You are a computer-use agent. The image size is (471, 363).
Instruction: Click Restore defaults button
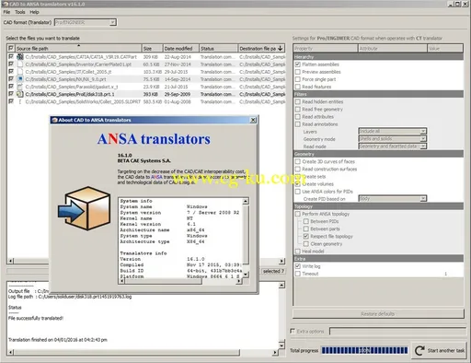pos(378,314)
